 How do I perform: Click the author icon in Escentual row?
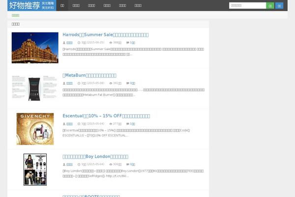(64, 124)
